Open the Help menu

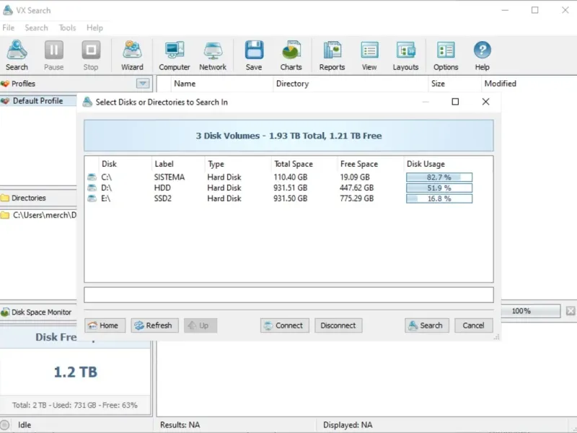click(x=94, y=28)
